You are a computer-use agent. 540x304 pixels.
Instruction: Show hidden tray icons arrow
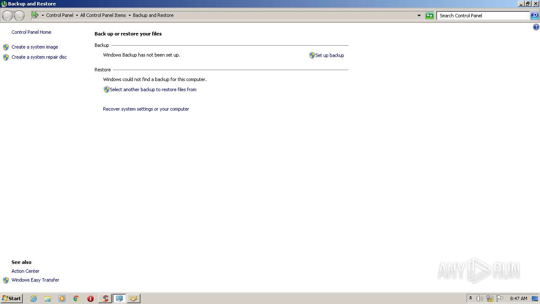pos(470,299)
